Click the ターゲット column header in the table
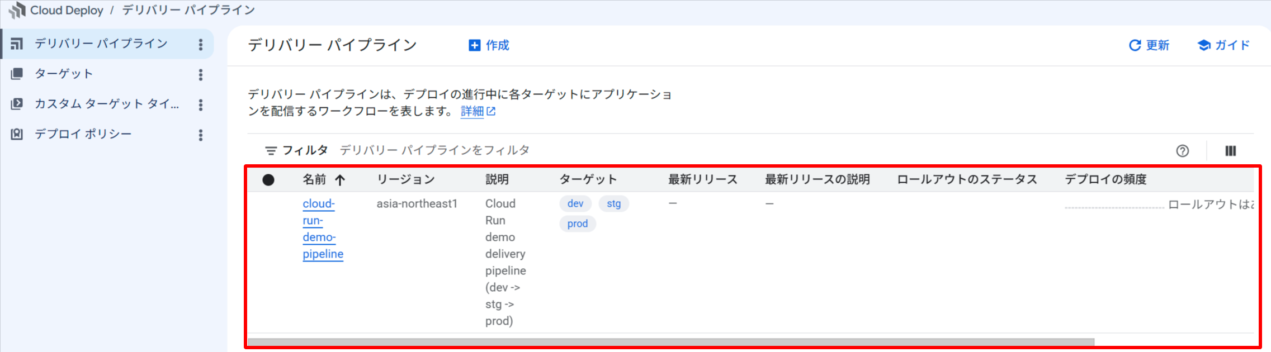This screenshot has width=1271, height=352. [588, 179]
